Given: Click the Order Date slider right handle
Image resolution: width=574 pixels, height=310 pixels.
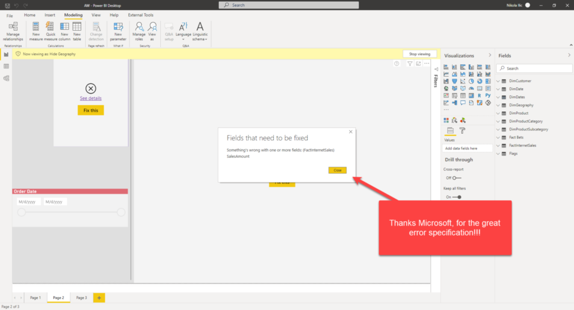Looking at the screenshot, I should point(121,212).
